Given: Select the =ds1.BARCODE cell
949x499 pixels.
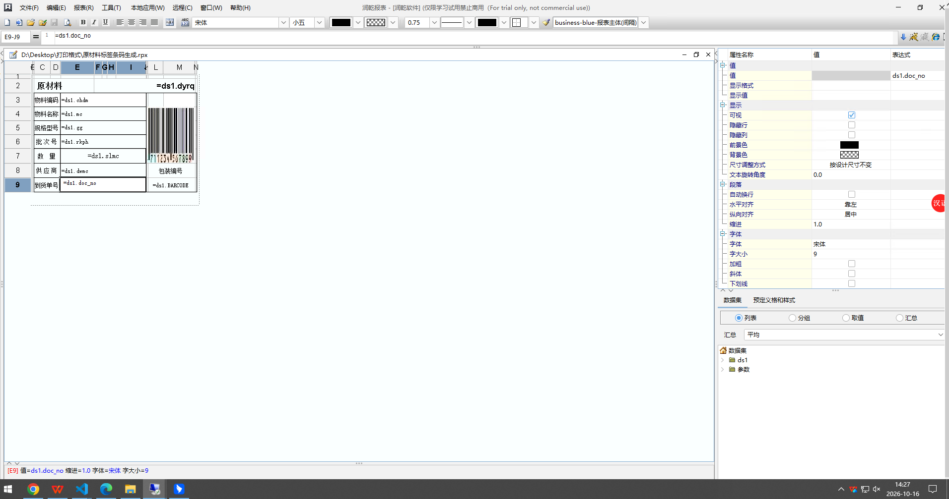Looking at the screenshot, I should (x=172, y=185).
